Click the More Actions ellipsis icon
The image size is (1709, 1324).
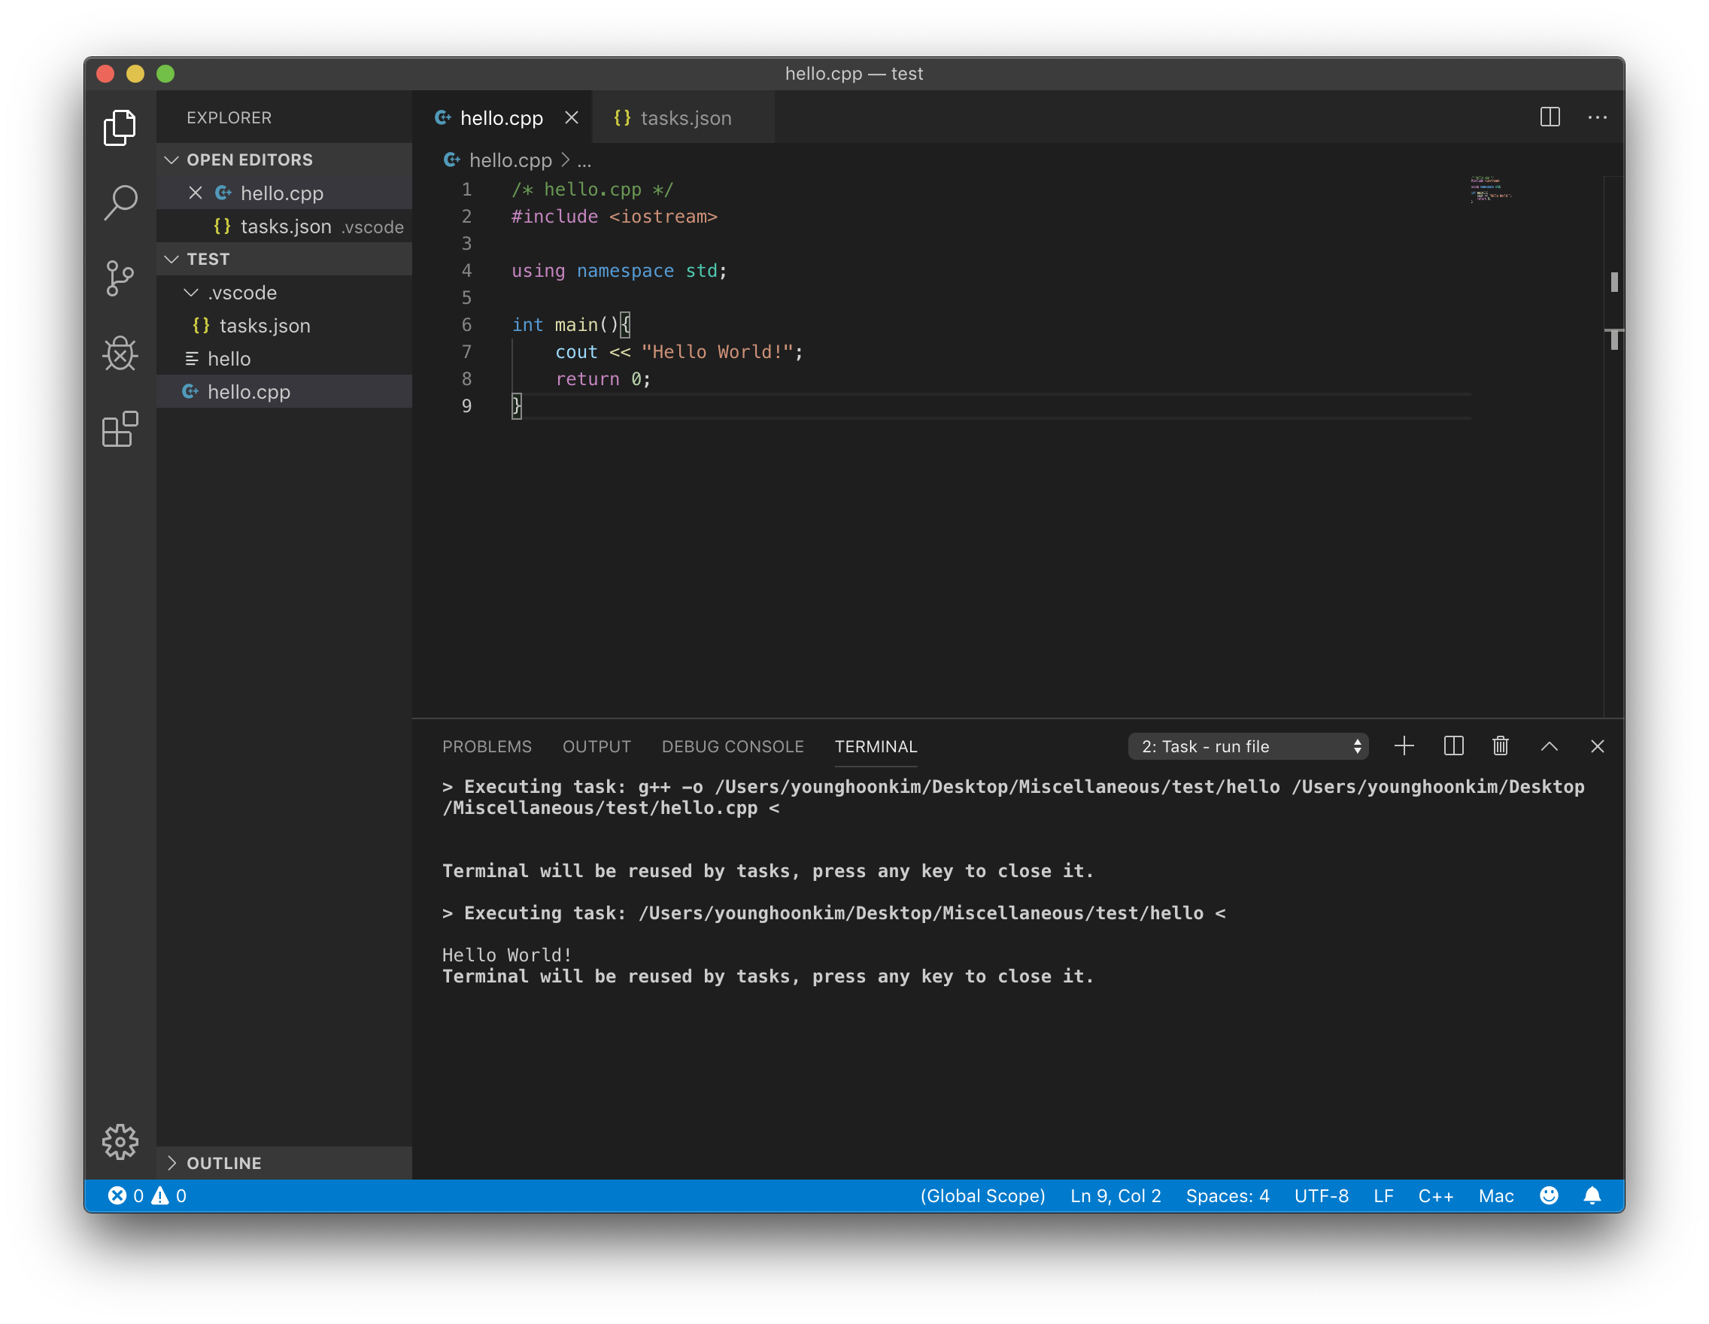tap(1598, 117)
